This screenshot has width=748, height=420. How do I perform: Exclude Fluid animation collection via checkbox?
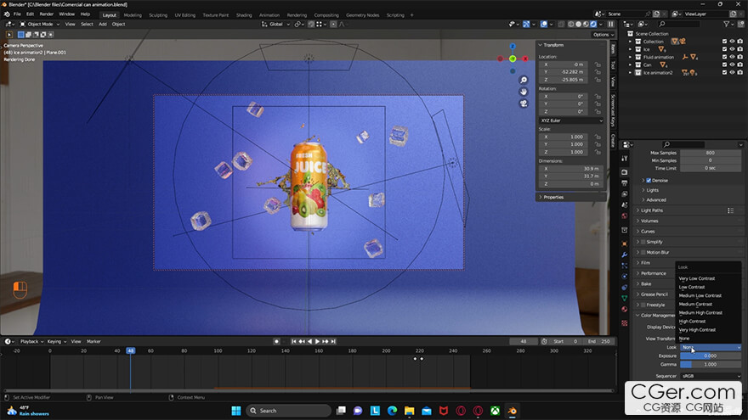pos(724,57)
